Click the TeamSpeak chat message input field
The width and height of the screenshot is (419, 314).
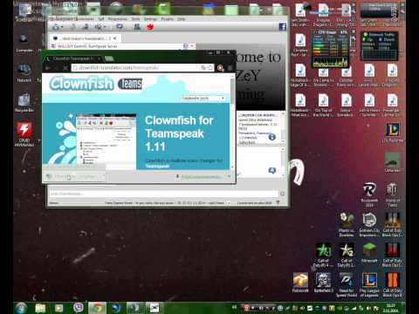pos(163,194)
